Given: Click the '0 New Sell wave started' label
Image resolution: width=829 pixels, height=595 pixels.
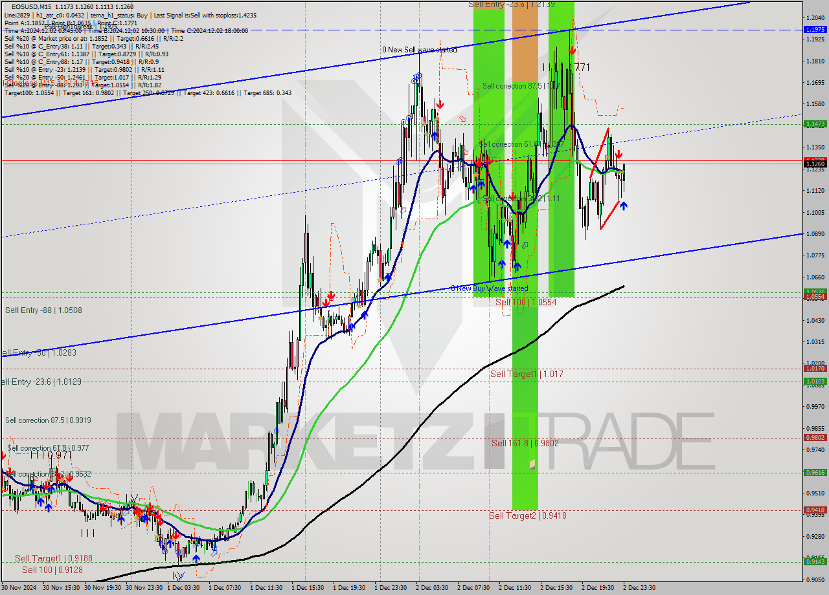Looking at the screenshot, I should (x=419, y=50).
